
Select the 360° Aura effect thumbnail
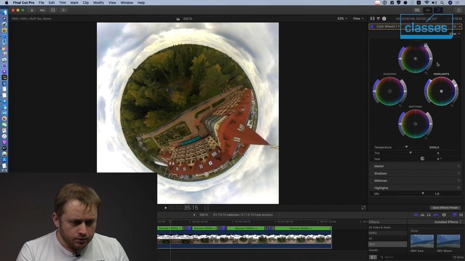coord(422,241)
